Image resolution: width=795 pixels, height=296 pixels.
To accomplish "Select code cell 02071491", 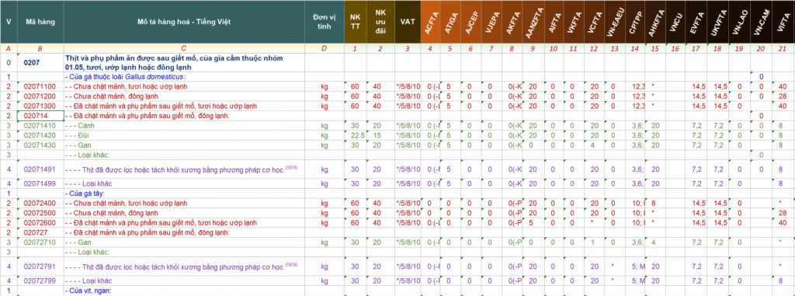I will coord(40,169).
